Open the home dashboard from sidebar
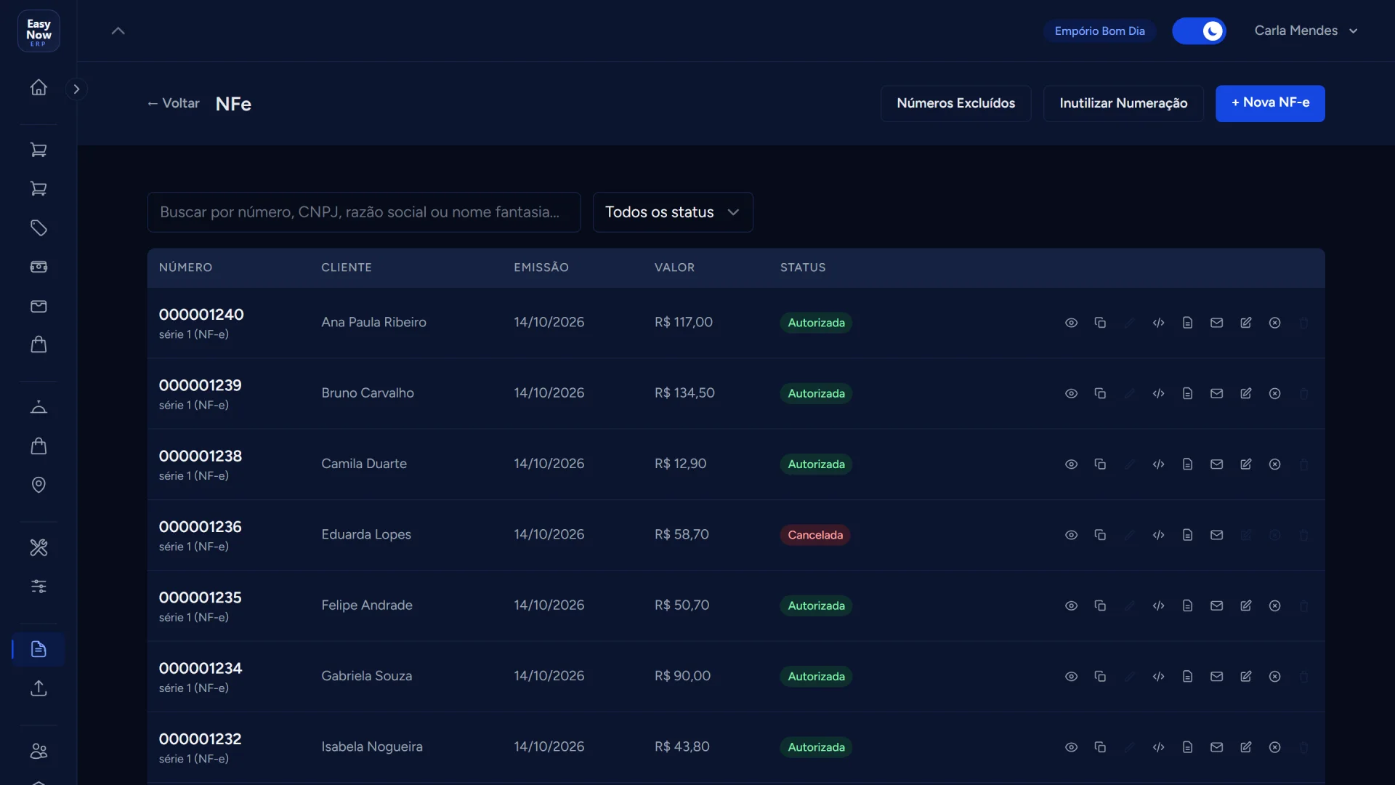The height and width of the screenshot is (785, 1395). (x=39, y=87)
